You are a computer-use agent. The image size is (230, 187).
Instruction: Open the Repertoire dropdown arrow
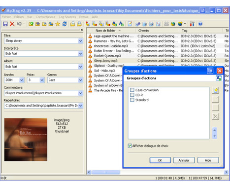(x=80, y=106)
